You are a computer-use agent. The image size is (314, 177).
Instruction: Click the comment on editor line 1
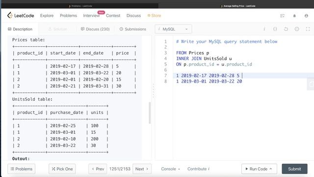(x=227, y=41)
